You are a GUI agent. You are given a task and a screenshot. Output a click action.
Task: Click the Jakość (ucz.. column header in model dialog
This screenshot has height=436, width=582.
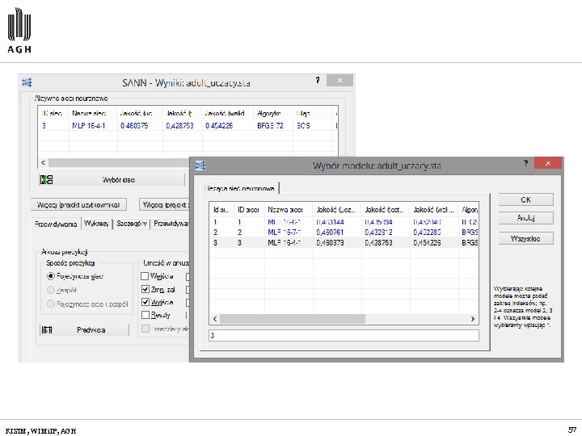coord(335,210)
